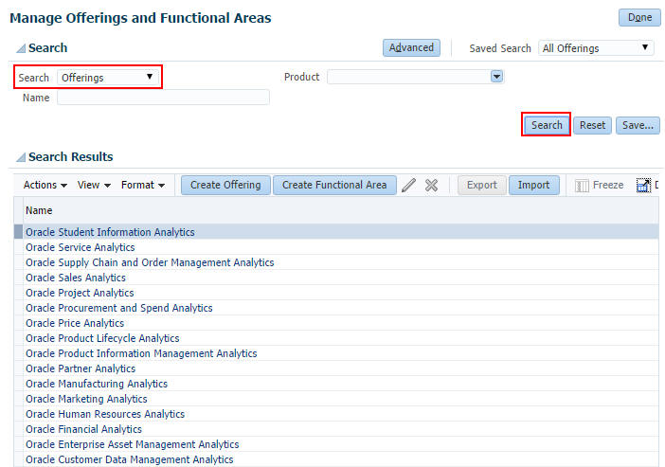
Task: Focus the Name search input field
Action: tap(163, 98)
